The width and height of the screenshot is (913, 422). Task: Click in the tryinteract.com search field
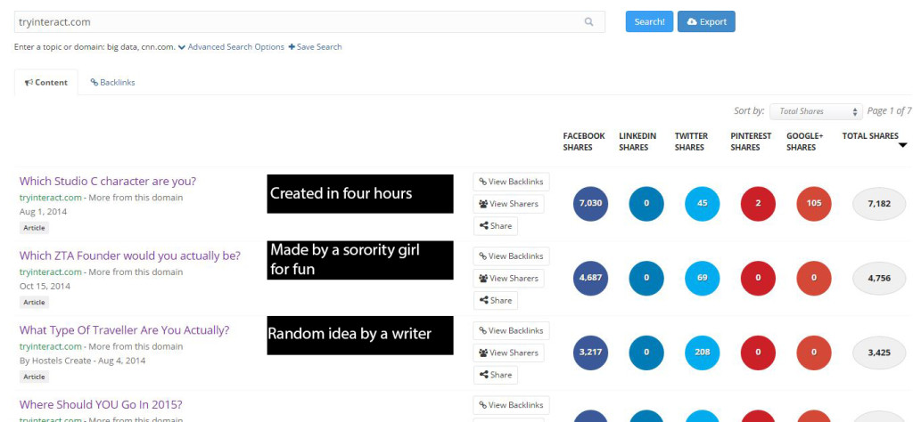pos(294,22)
